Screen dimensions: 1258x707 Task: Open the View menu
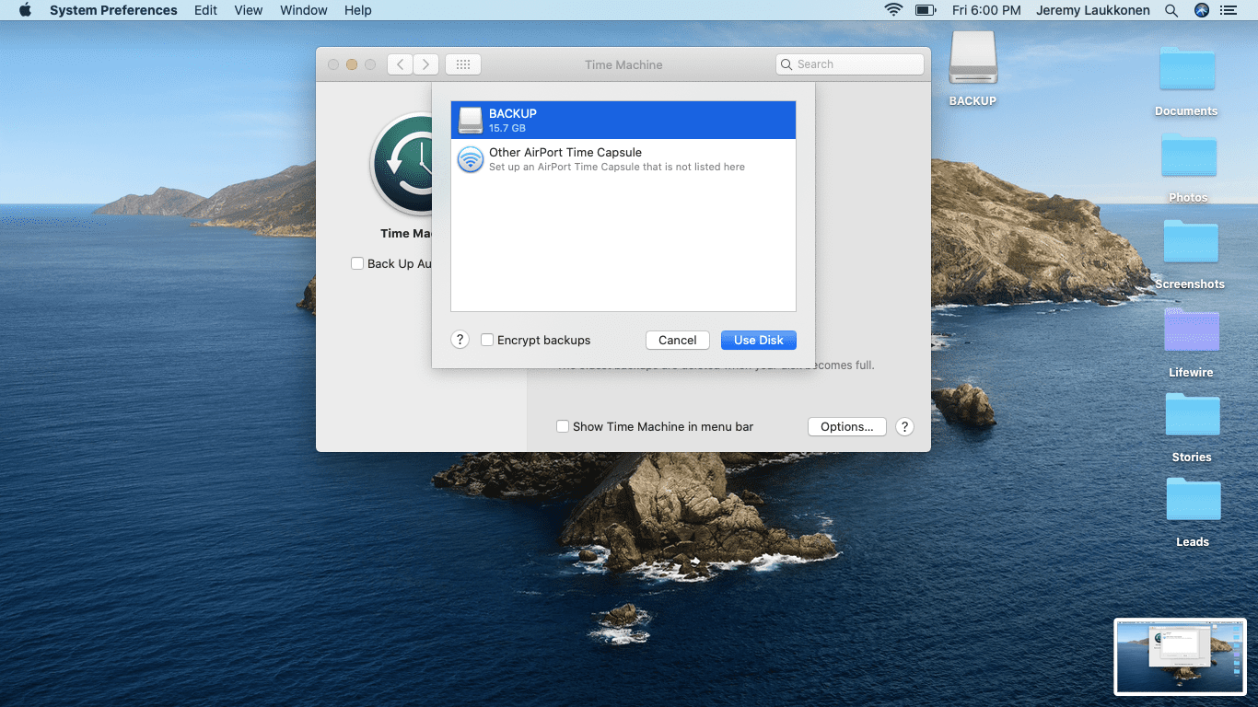point(249,10)
